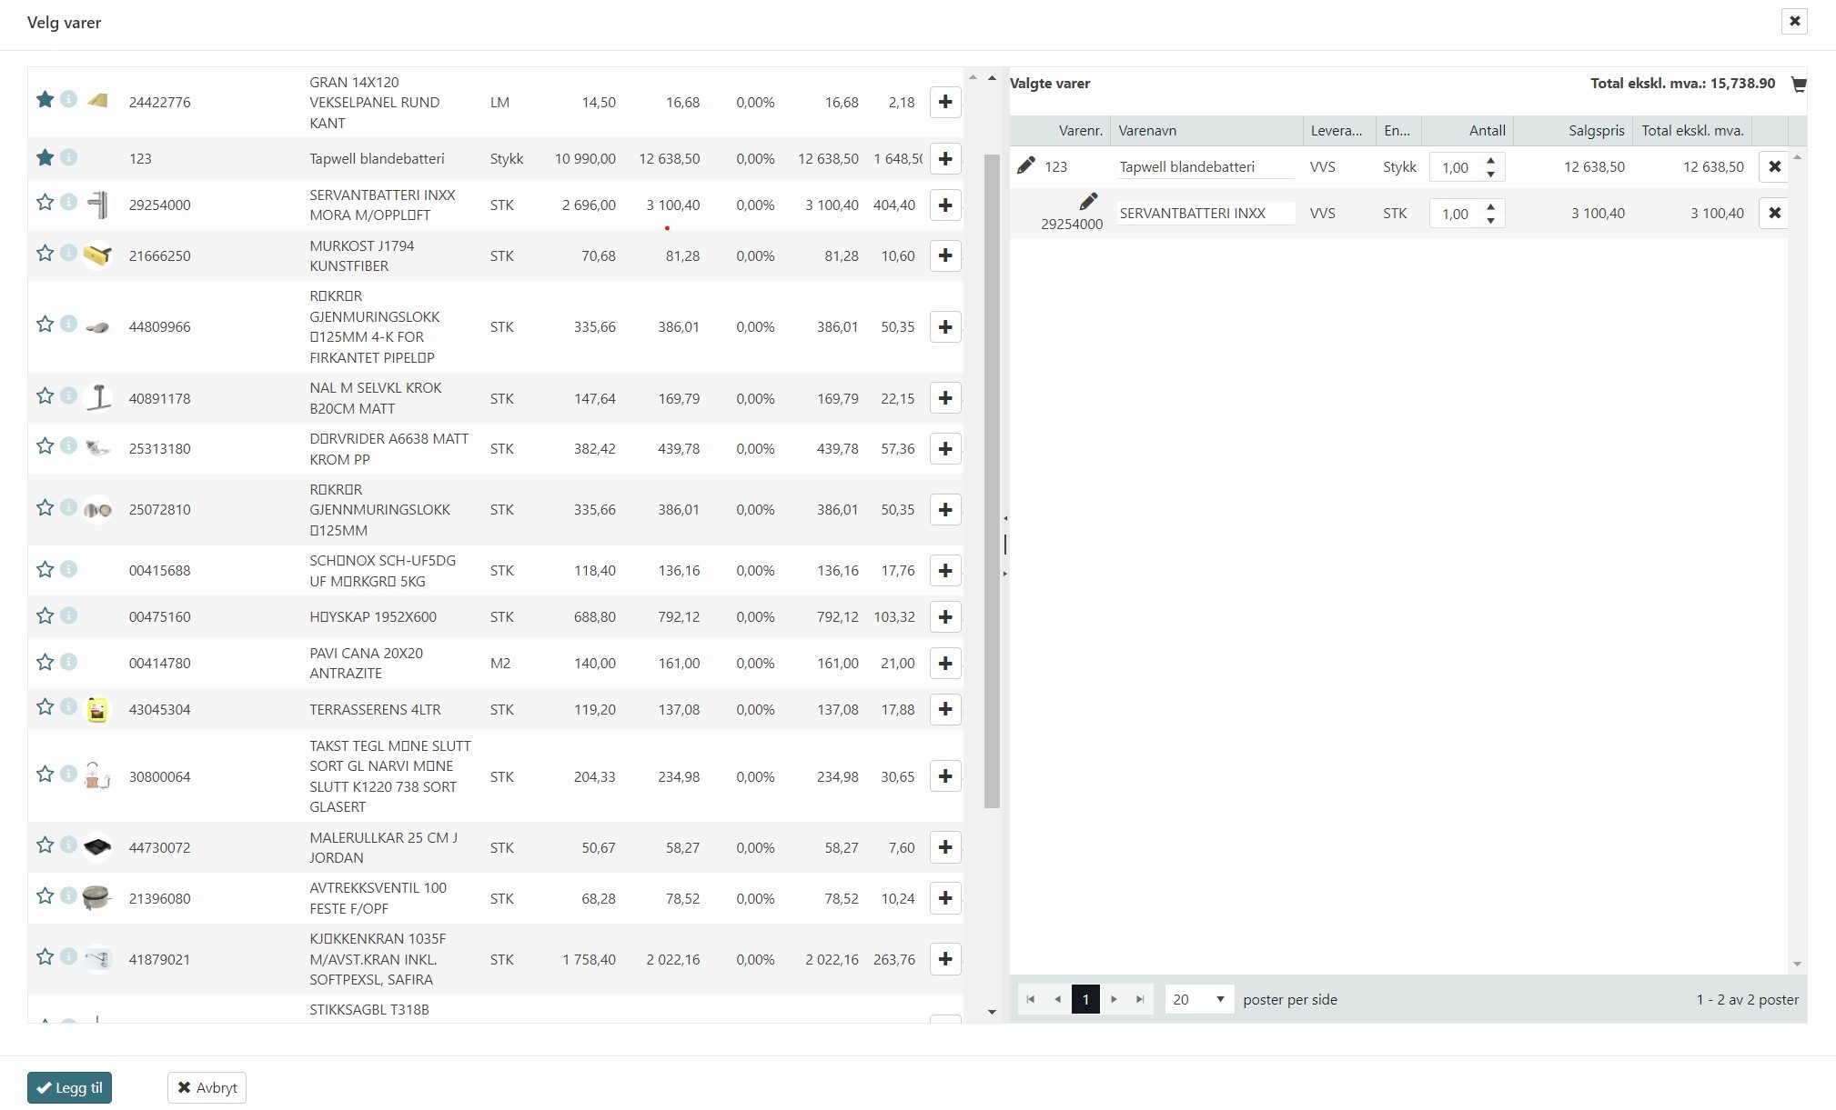Click shopping cart icon beside total

[1798, 85]
